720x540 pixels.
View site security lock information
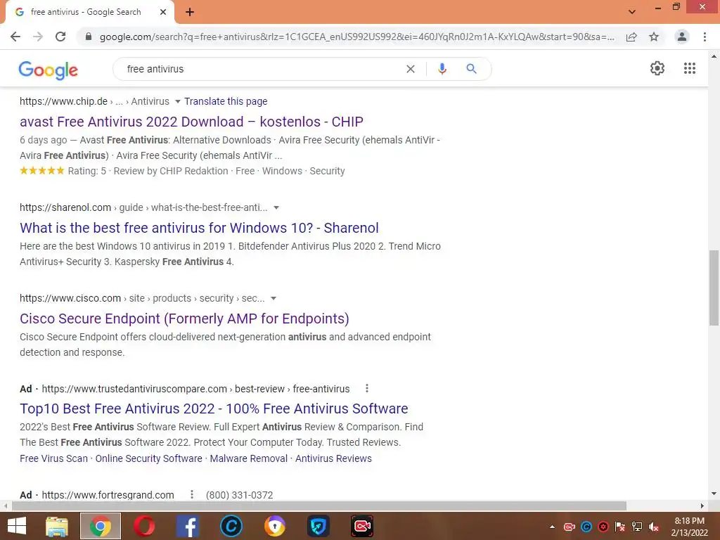pos(89,37)
